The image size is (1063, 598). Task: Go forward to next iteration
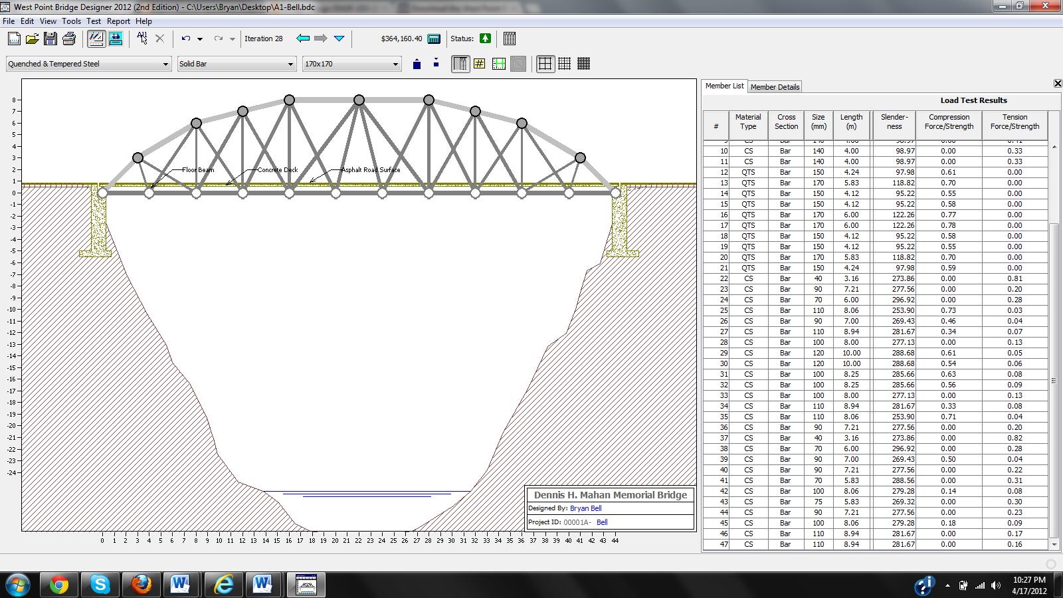coord(321,39)
